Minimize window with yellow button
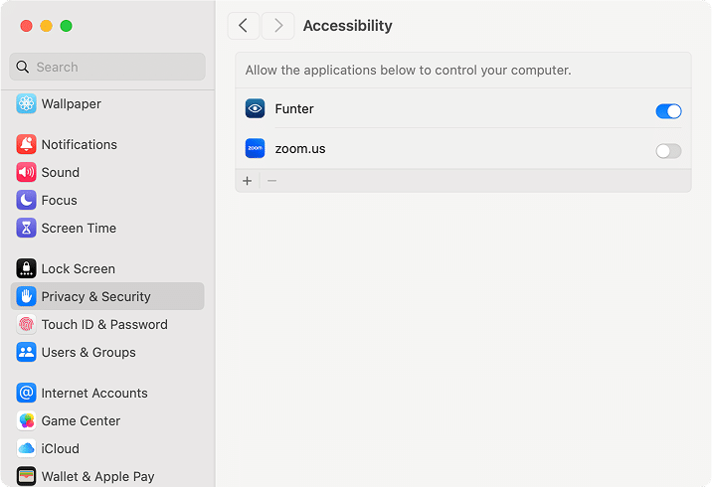The image size is (712, 487). [x=47, y=26]
